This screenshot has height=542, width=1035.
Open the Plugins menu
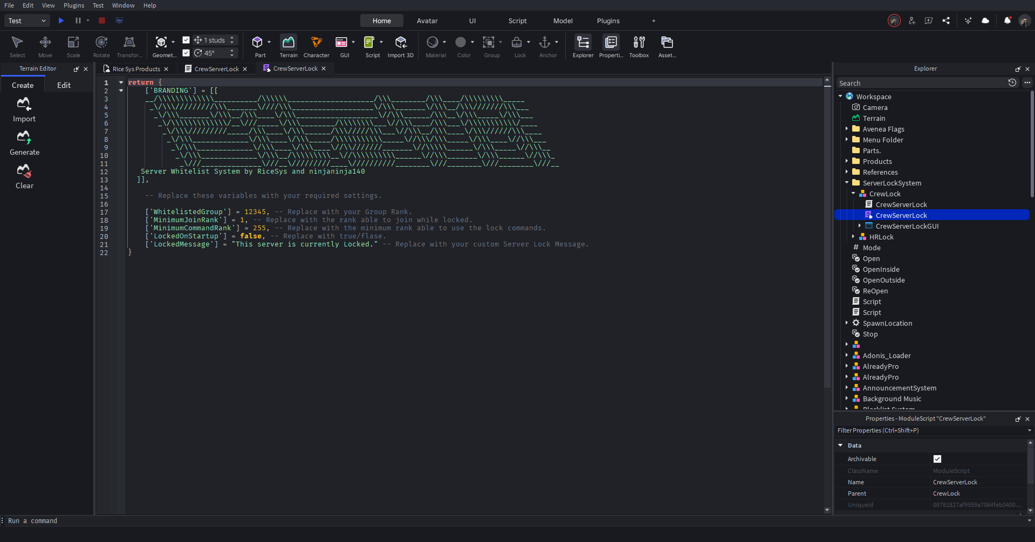[73, 5]
